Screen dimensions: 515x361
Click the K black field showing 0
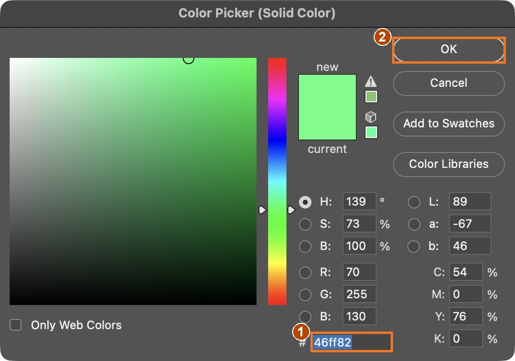466,338
